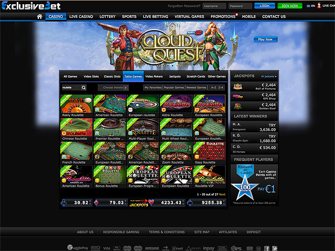
Task: Click the search magnifier icon
Action: [x=84, y=87]
